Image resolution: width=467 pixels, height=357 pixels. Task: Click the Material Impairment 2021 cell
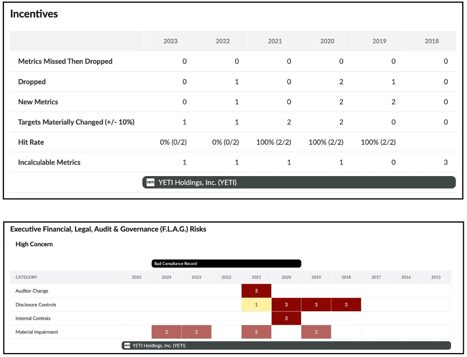[257, 332]
